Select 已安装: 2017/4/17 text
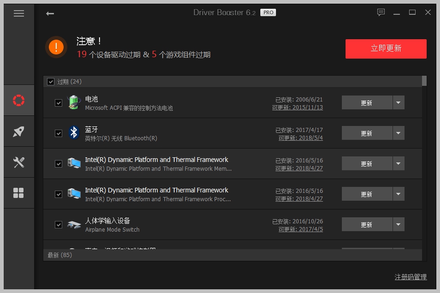Viewport: 440px width, 293px height. 299,130
